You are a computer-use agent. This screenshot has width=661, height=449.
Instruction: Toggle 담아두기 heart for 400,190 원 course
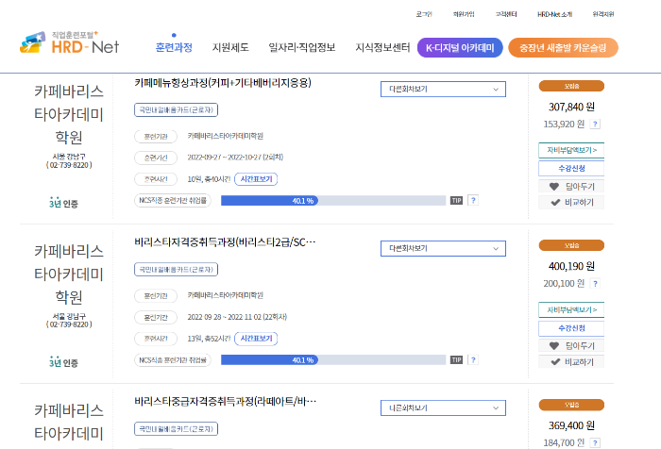tap(571, 346)
